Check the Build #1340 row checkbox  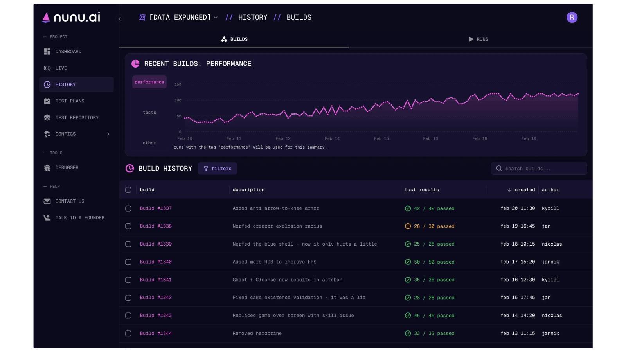128,262
